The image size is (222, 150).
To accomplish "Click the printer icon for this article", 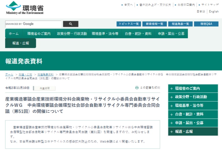I will click(x=137, y=88).
